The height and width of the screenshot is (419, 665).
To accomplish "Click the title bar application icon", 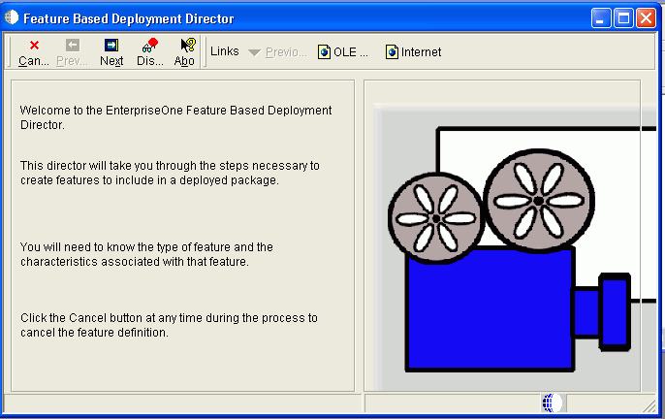I will [12, 17].
